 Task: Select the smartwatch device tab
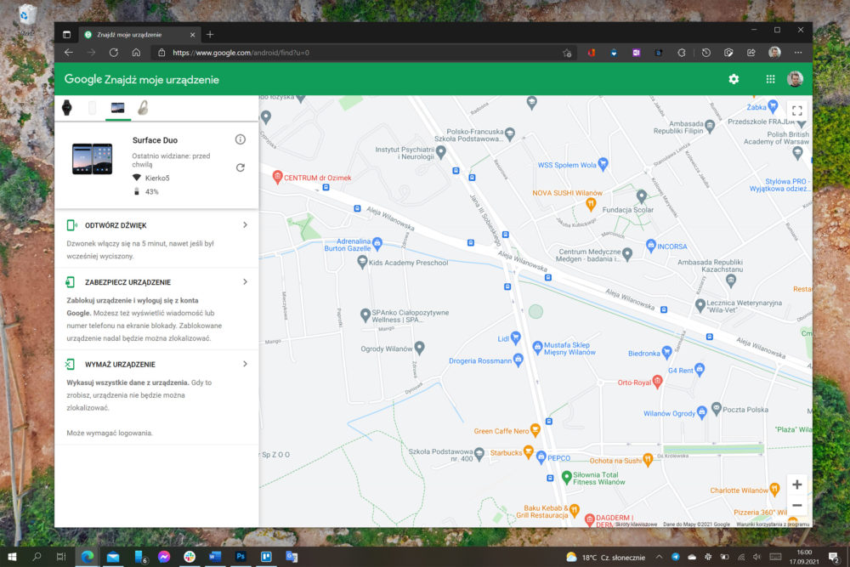click(x=66, y=107)
